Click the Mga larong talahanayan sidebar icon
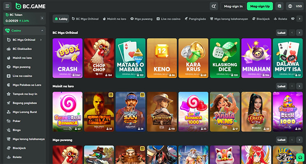Image resolution: width=306 pixels, height=164 pixels. point(9,139)
